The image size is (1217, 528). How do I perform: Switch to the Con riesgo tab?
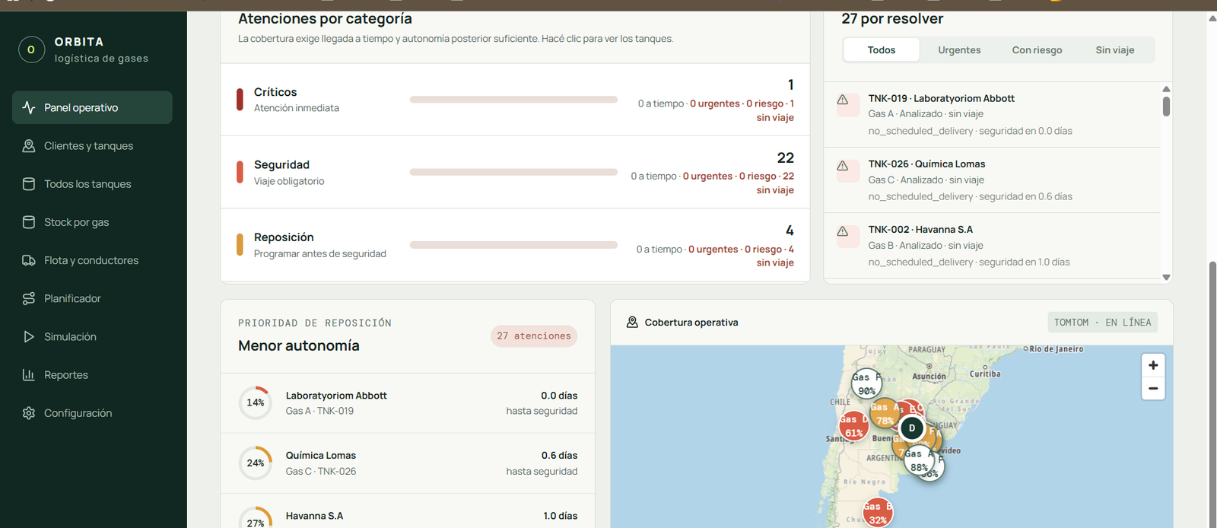[1037, 49]
